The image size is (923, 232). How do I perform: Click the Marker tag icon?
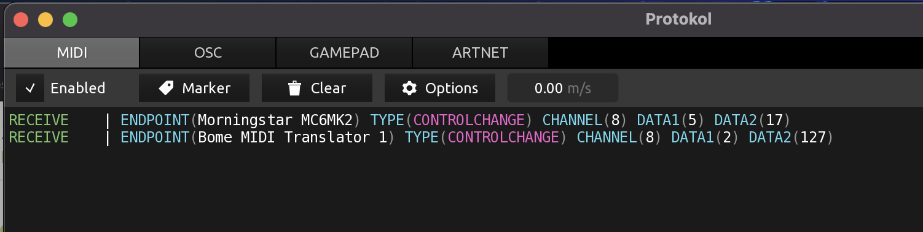[x=166, y=88]
